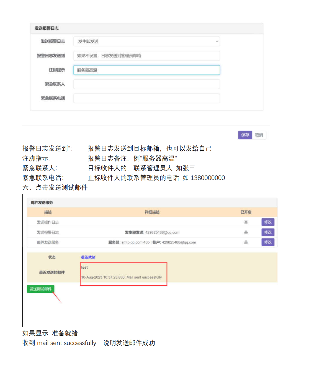The height and width of the screenshot is (370, 314).
Task: Click the purple 保存 button
Action: pos(245,135)
